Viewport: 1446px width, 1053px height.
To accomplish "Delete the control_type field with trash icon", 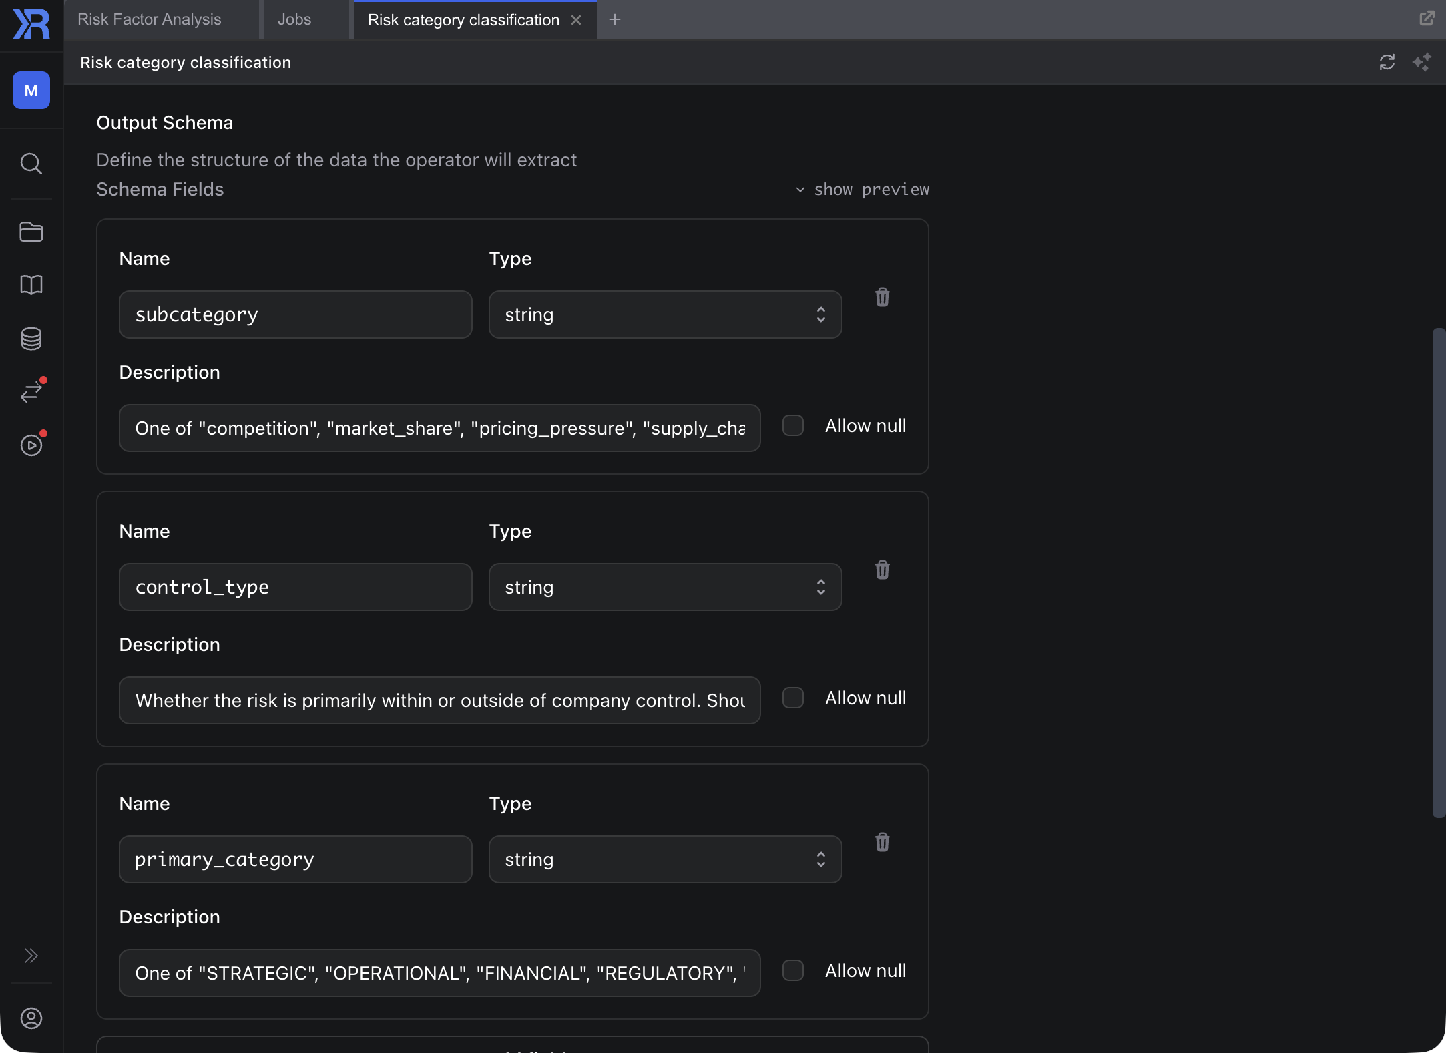I will pos(882,570).
